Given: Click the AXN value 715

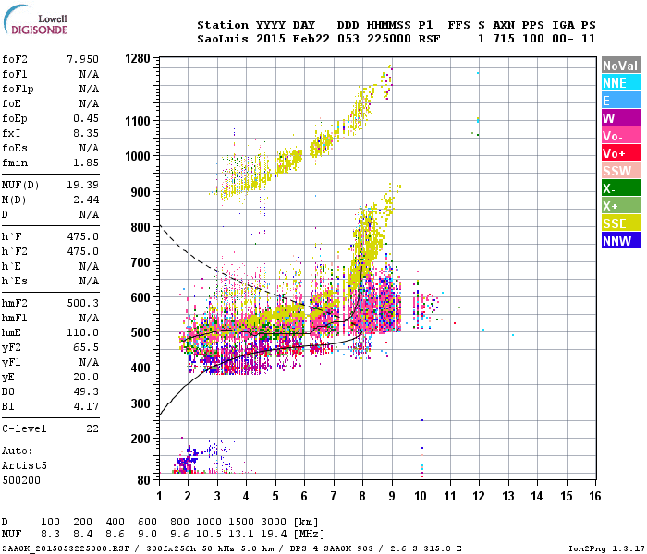Looking at the screenshot, I should [504, 39].
